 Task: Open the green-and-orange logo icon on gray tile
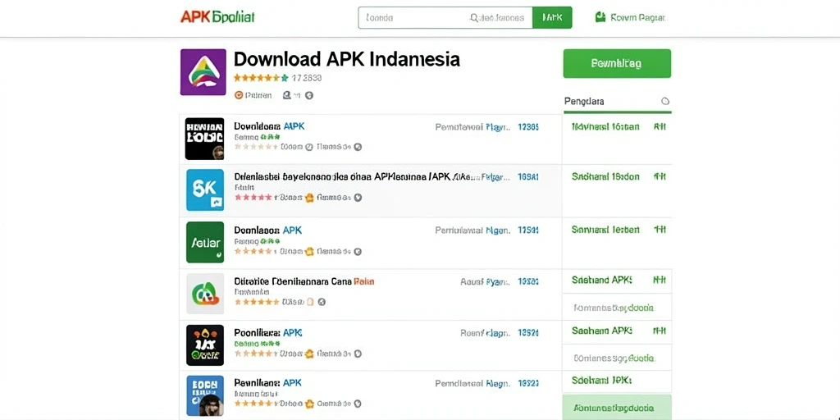[x=204, y=294]
